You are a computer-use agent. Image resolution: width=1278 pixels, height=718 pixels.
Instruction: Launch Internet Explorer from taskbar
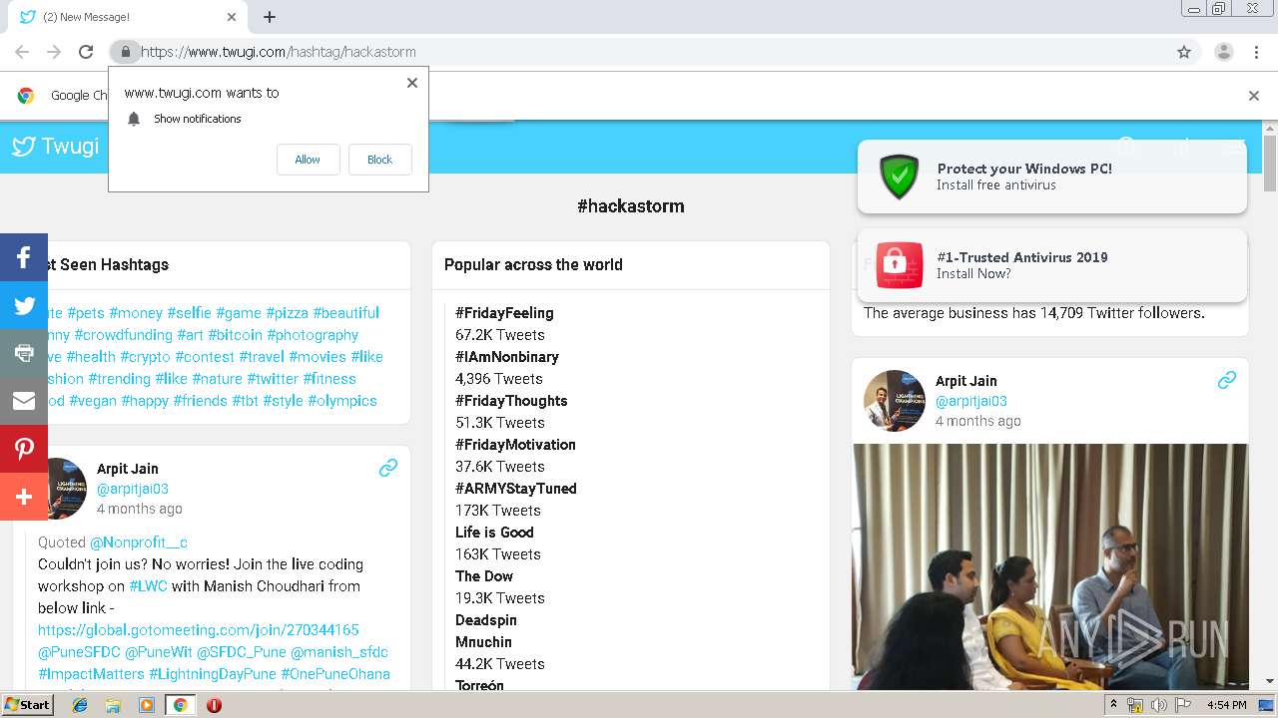[x=80, y=705]
